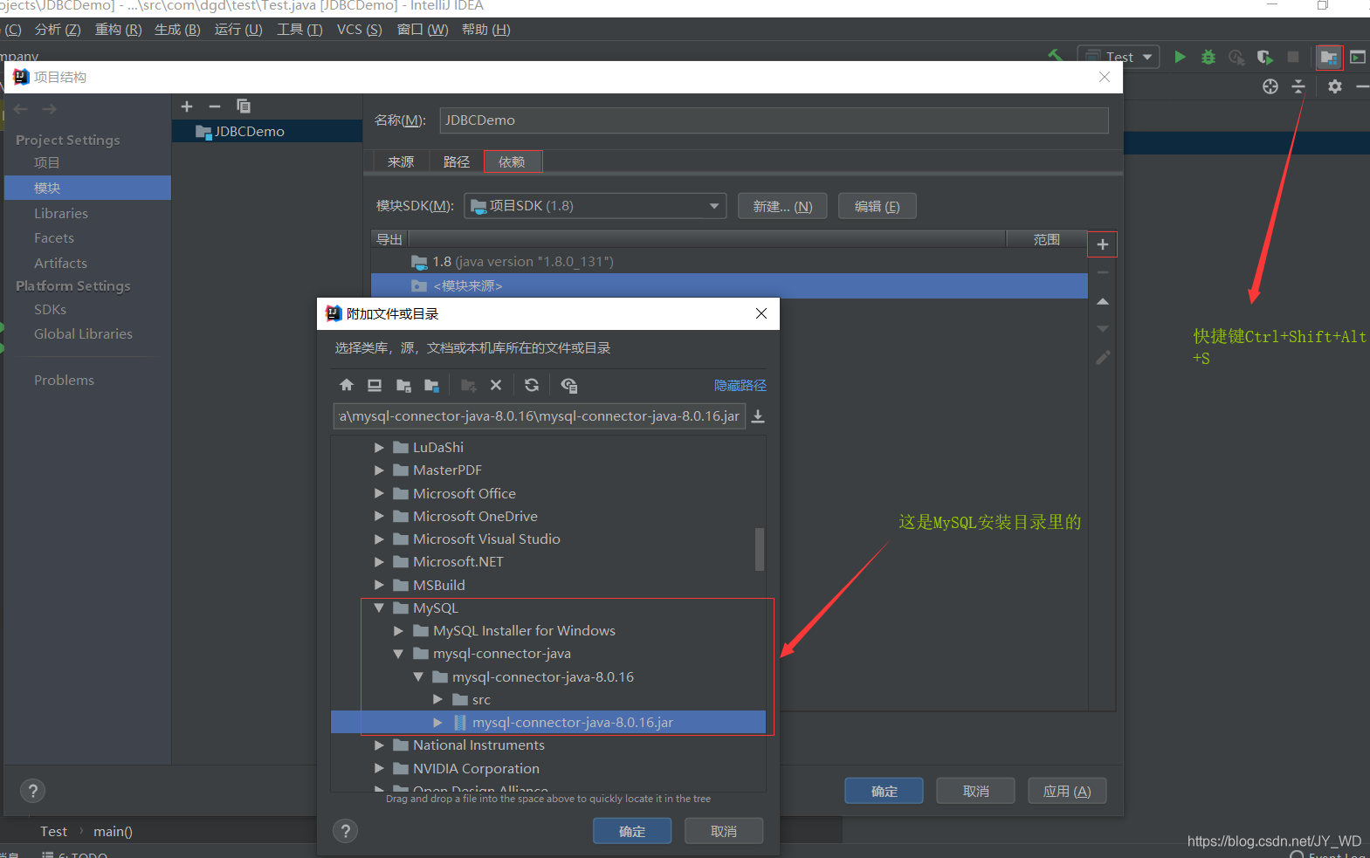1370x858 pixels.
Task: Click 确定 in the file chooser dialog
Action: [x=632, y=831]
